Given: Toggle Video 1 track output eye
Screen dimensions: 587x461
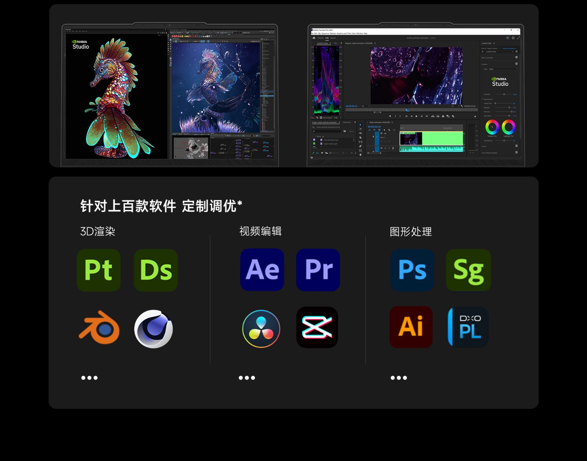Looking at the screenshot, I should [x=385, y=133].
